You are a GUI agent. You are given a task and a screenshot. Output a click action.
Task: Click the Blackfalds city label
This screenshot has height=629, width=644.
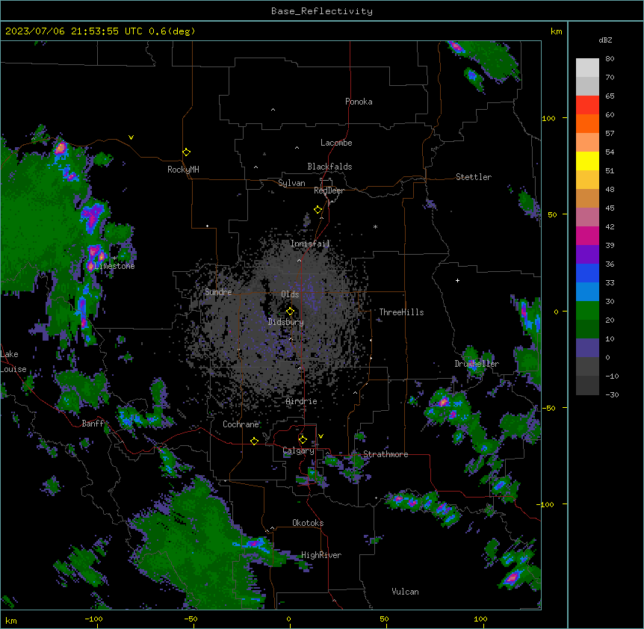pos(329,167)
